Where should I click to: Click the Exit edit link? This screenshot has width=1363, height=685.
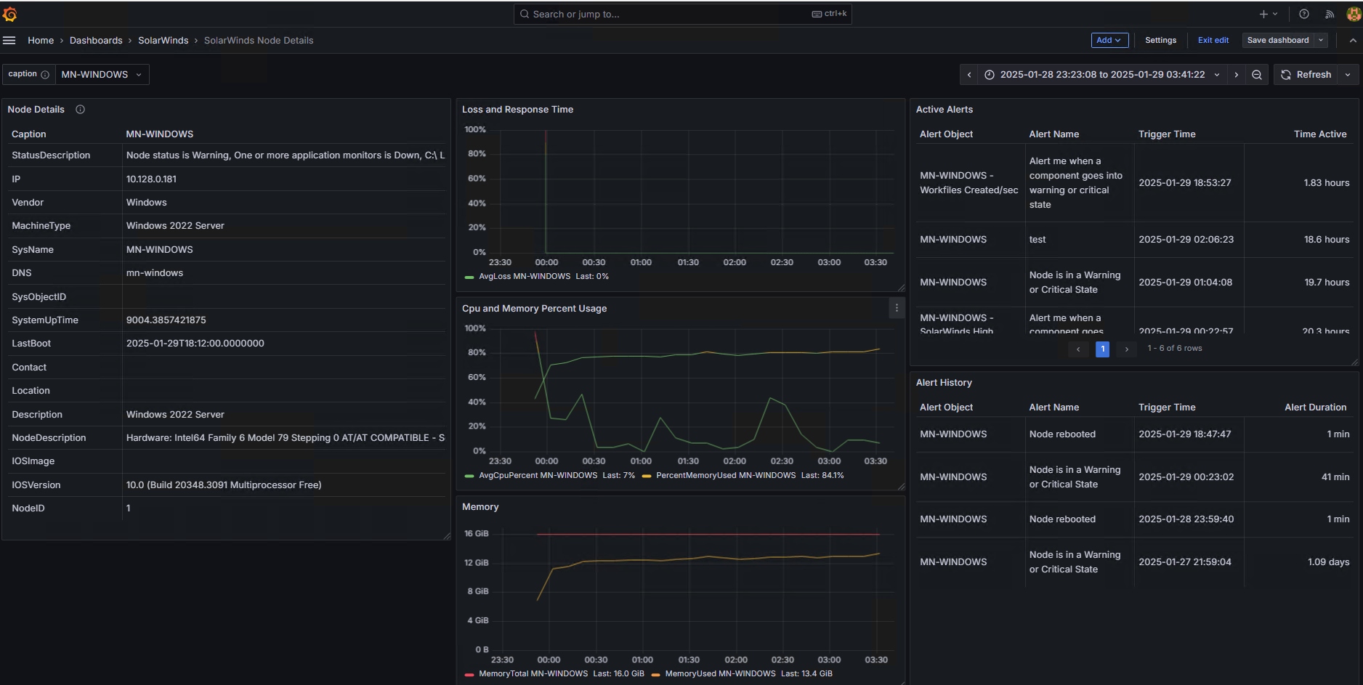(1213, 41)
